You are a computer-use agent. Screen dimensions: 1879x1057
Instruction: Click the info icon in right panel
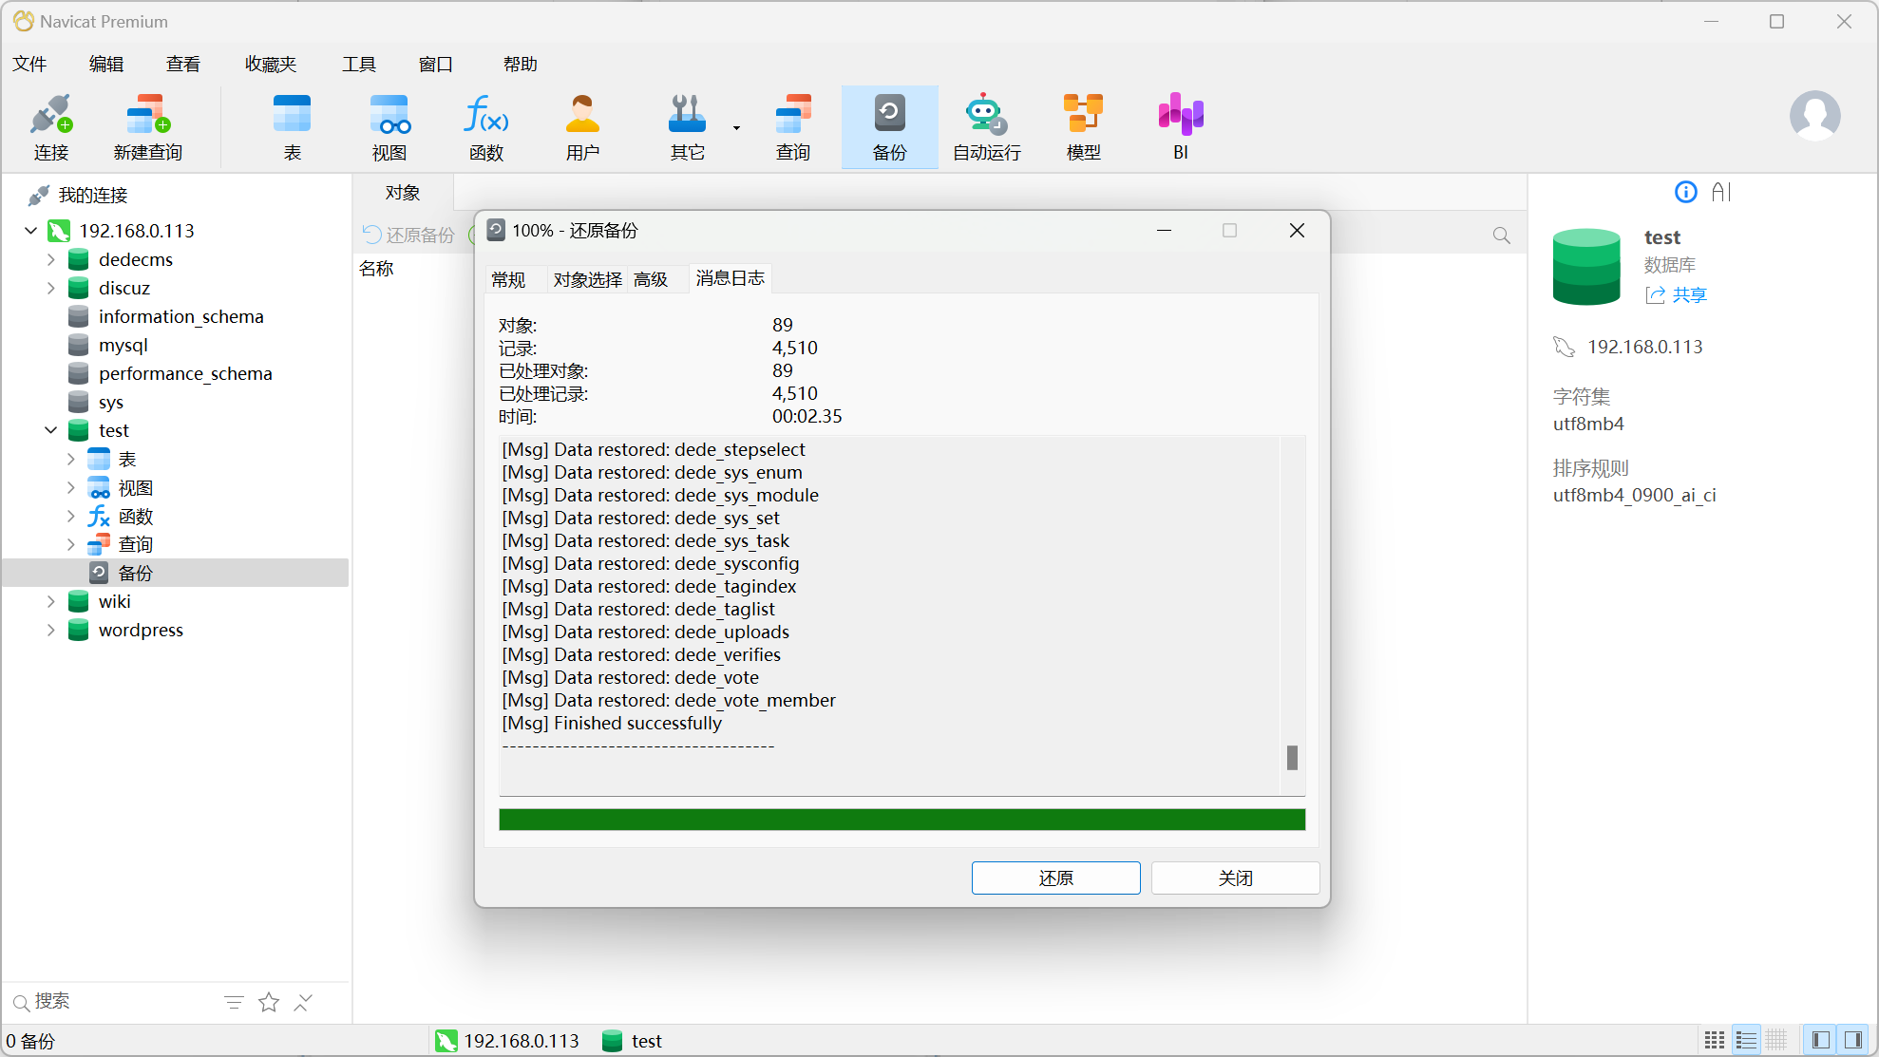1685,192
